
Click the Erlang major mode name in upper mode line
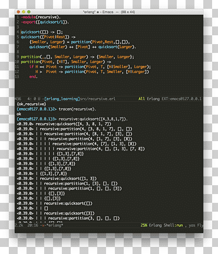pos(153,99)
